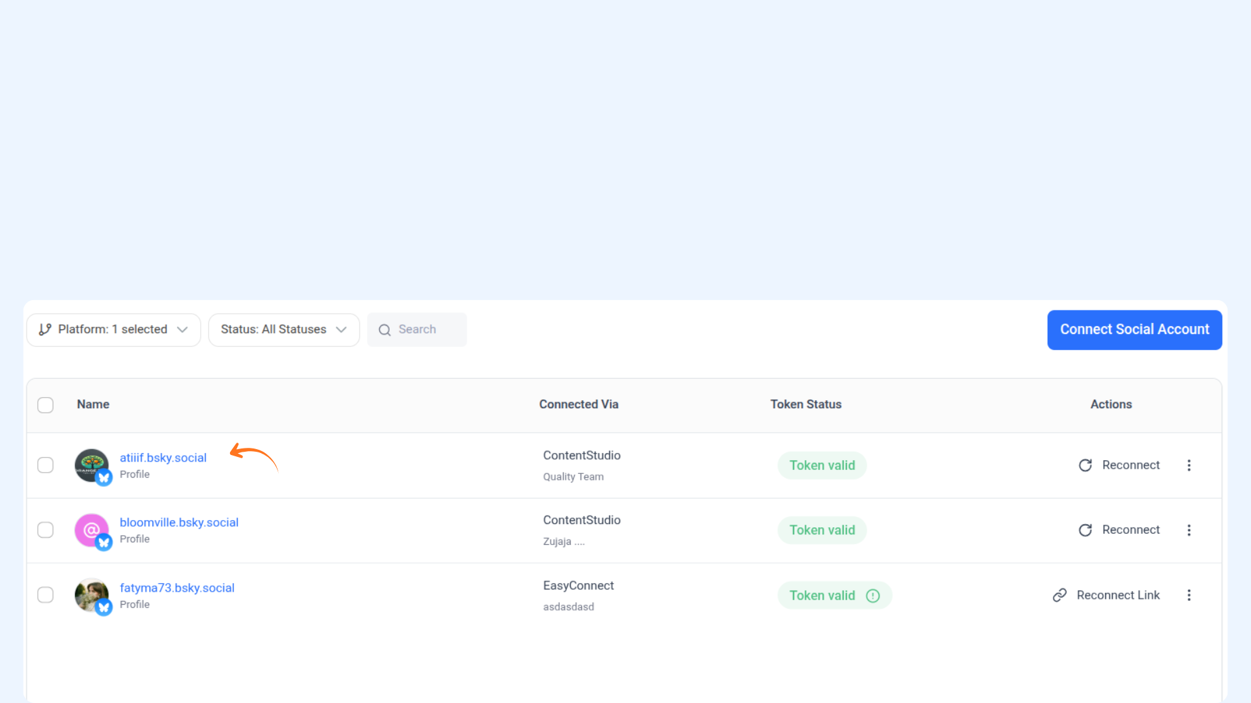The width and height of the screenshot is (1251, 703).
Task: Click the Token valid badge for atiiif.bsky.social
Action: point(822,465)
